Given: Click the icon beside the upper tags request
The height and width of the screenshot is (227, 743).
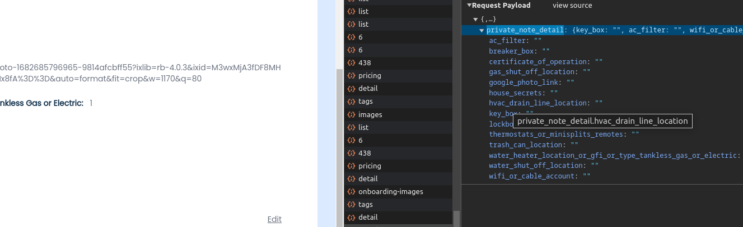Looking at the screenshot, I should click(x=351, y=102).
